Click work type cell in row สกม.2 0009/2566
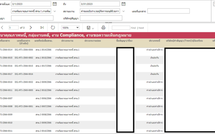 click(67, 82)
